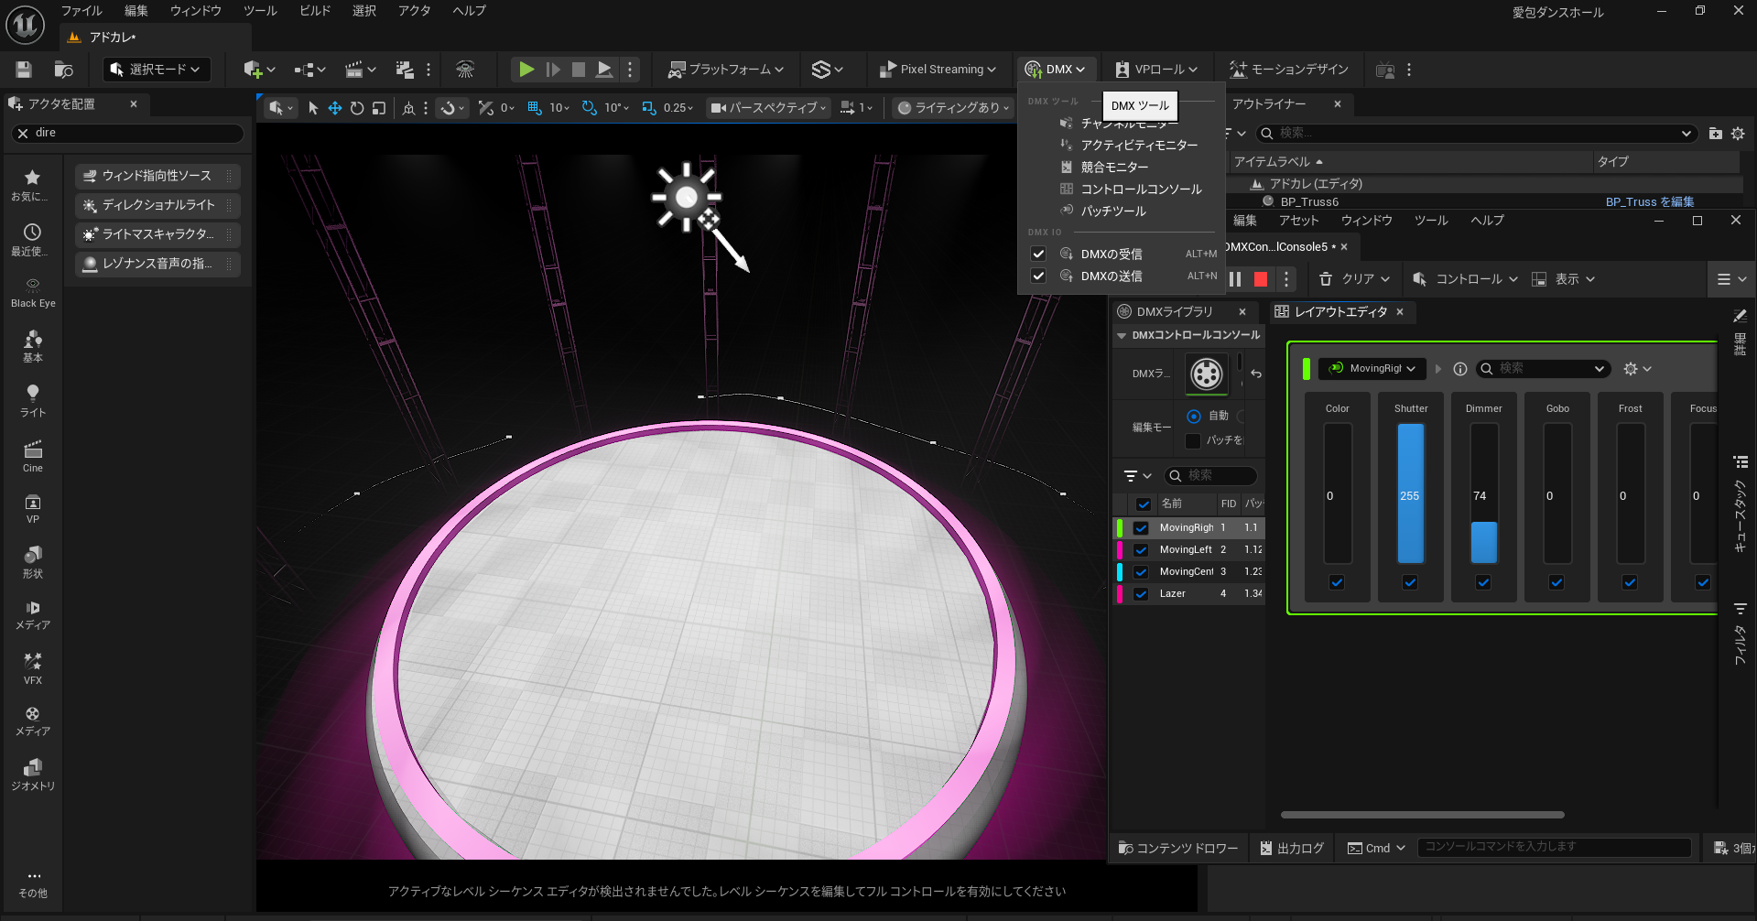This screenshot has height=921, width=1757.
Task: Click the コンテンツドロワー button
Action: click(x=1178, y=848)
